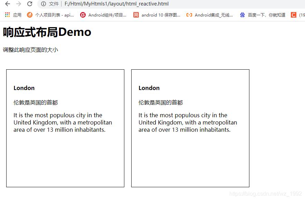Click the orange icon for 个人项目列表 bookmark

click(x=30, y=15)
